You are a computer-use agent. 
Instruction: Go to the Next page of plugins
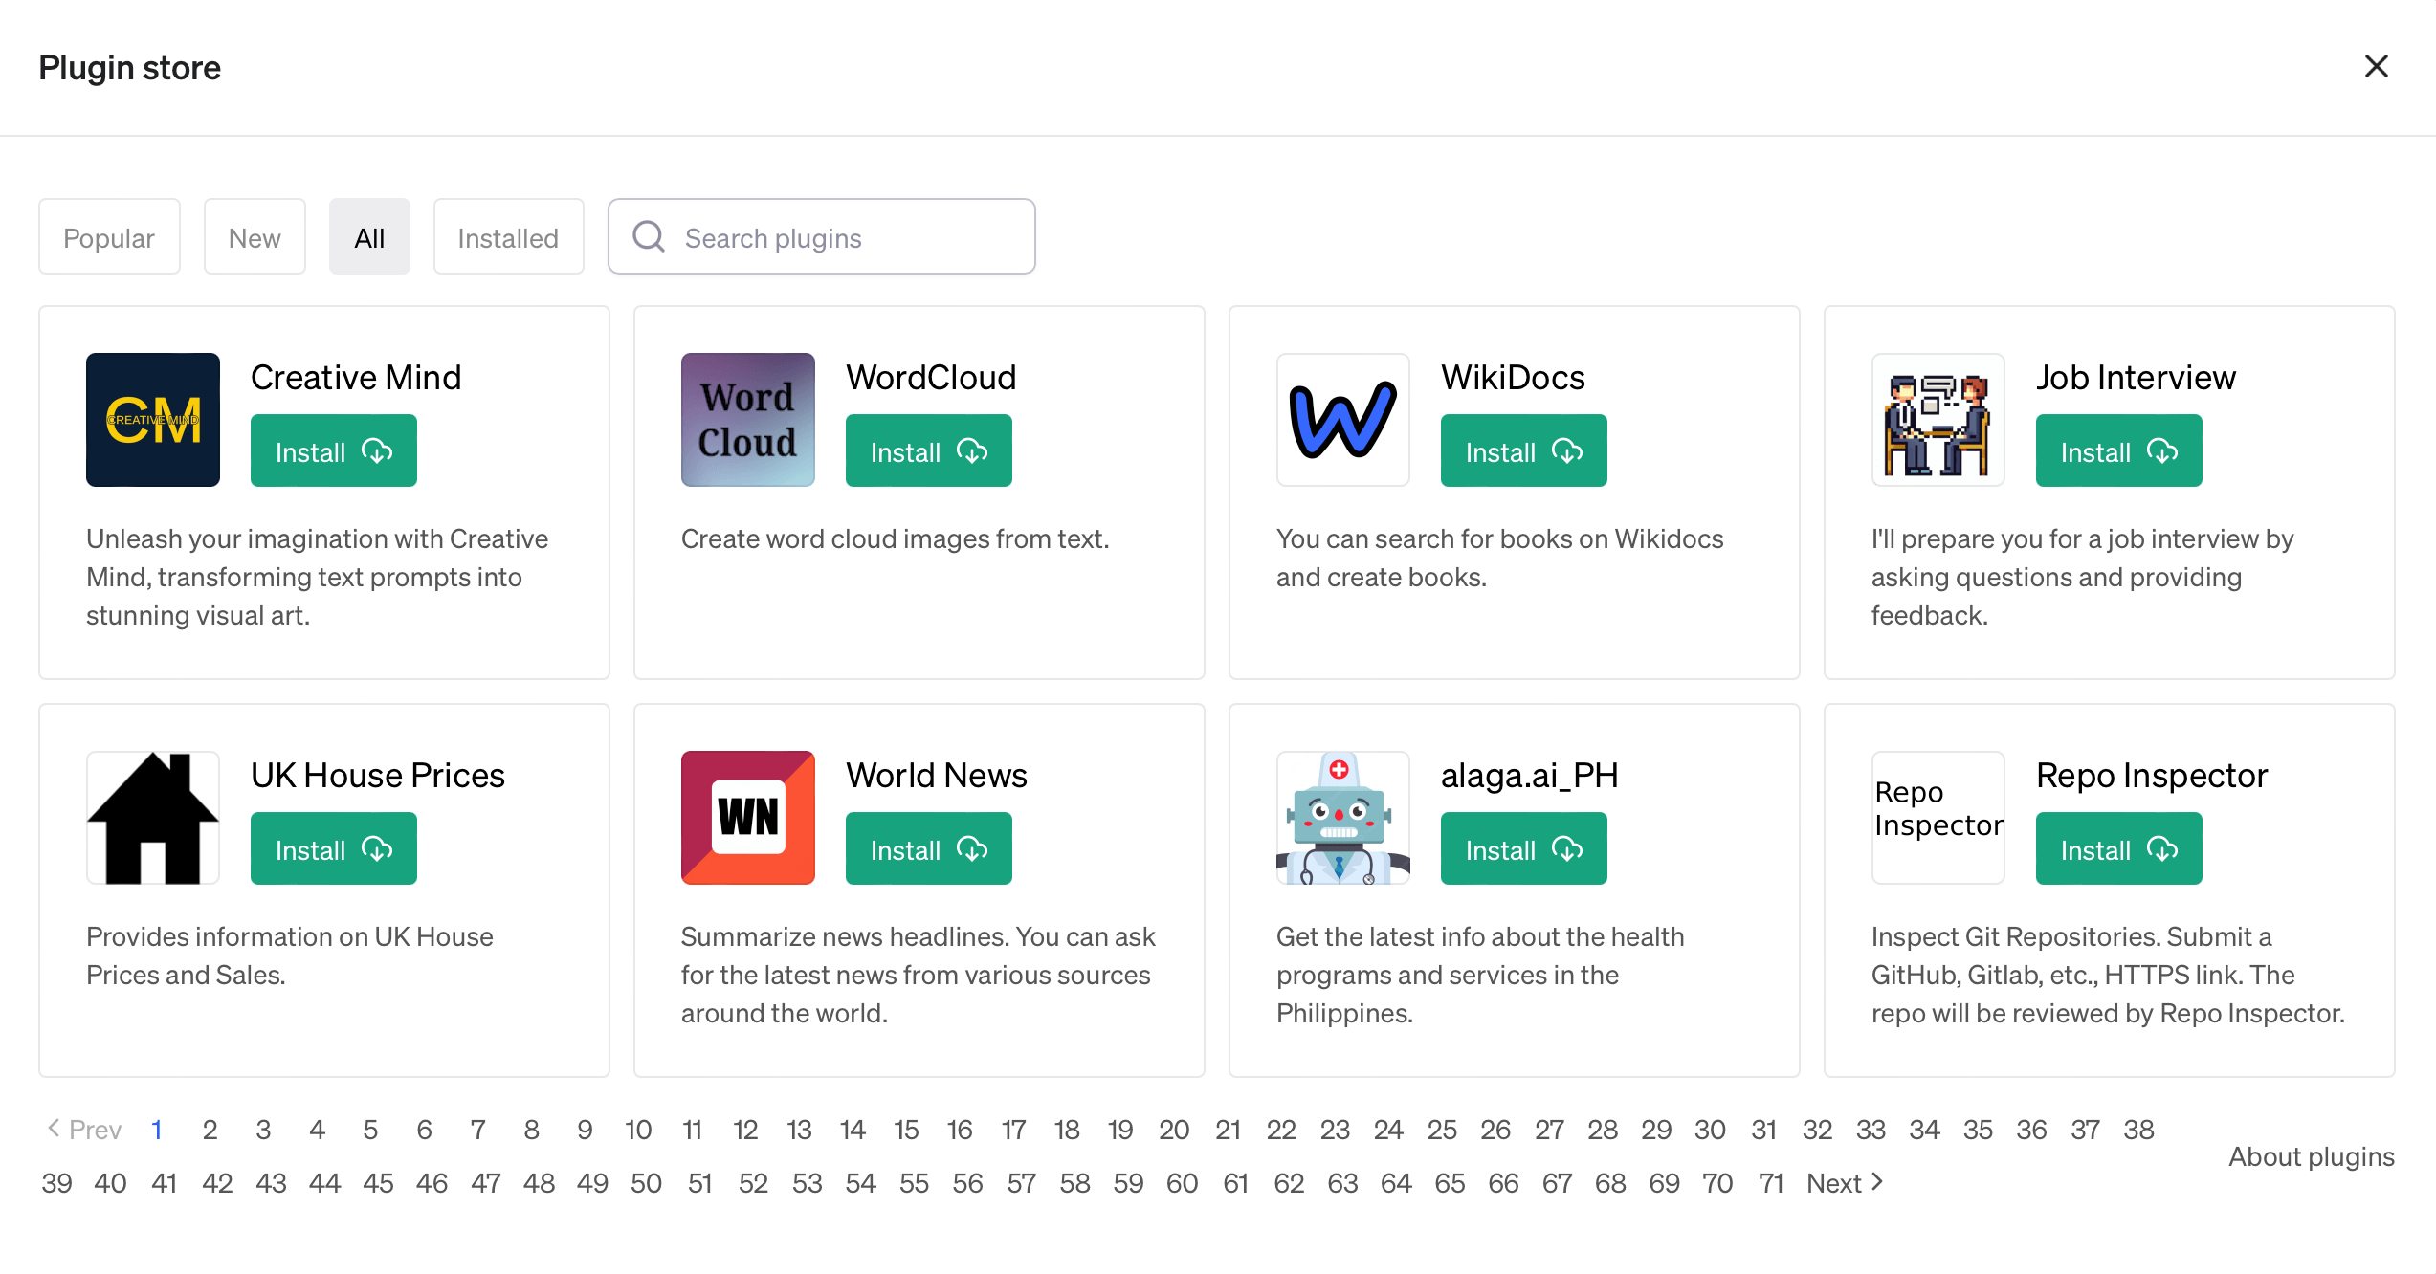pyautogui.click(x=1845, y=1183)
